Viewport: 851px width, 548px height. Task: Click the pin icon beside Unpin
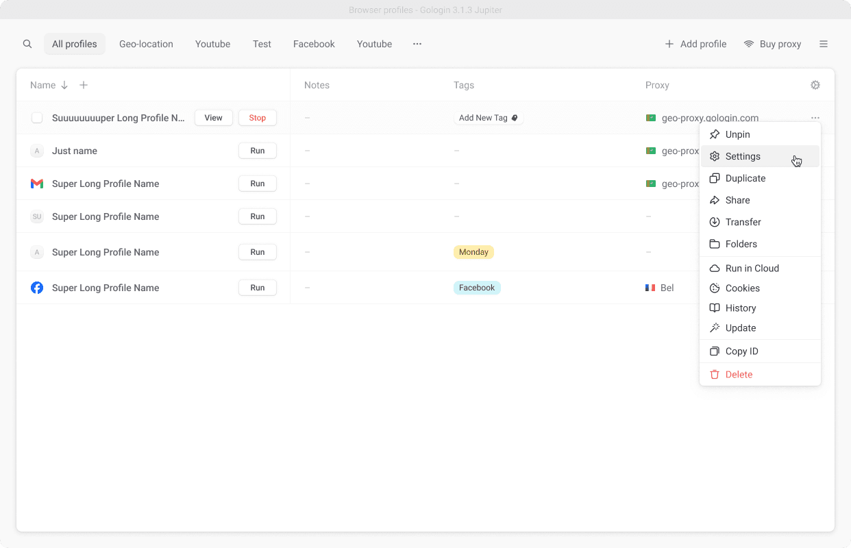click(715, 134)
